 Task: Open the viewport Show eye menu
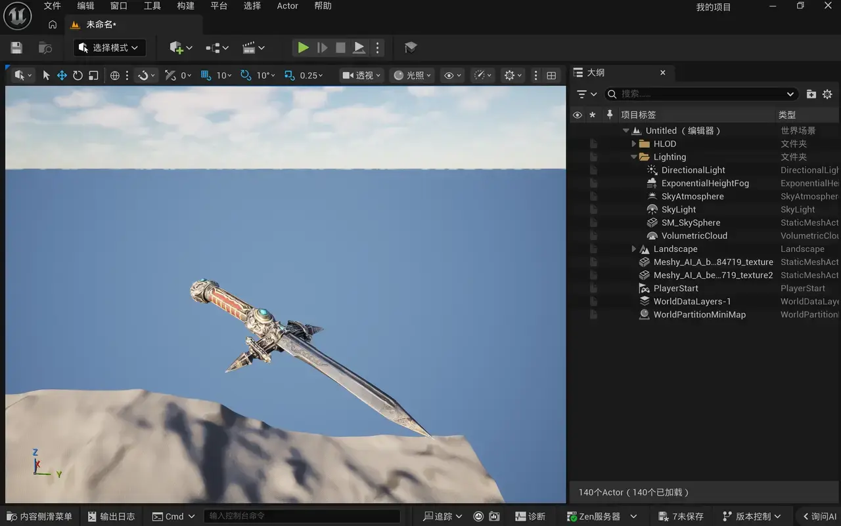pyautogui.click(x=453, y=75)
